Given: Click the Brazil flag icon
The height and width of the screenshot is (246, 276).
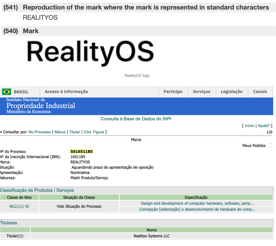Looking at the screenshot, I should pyautogui.click(x=7, y=92).
